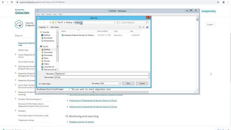Select the DVD Drive (D:) entry
The height and width of the screenshot is (130, 231).
point(50,70)
